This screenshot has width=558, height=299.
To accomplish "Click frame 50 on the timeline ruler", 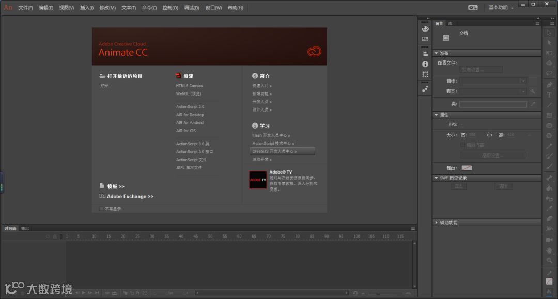I will [x=210, y=236].
